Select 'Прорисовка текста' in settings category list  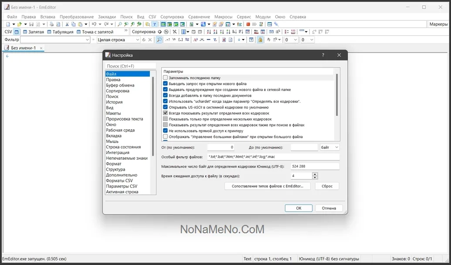pos(125,119)
